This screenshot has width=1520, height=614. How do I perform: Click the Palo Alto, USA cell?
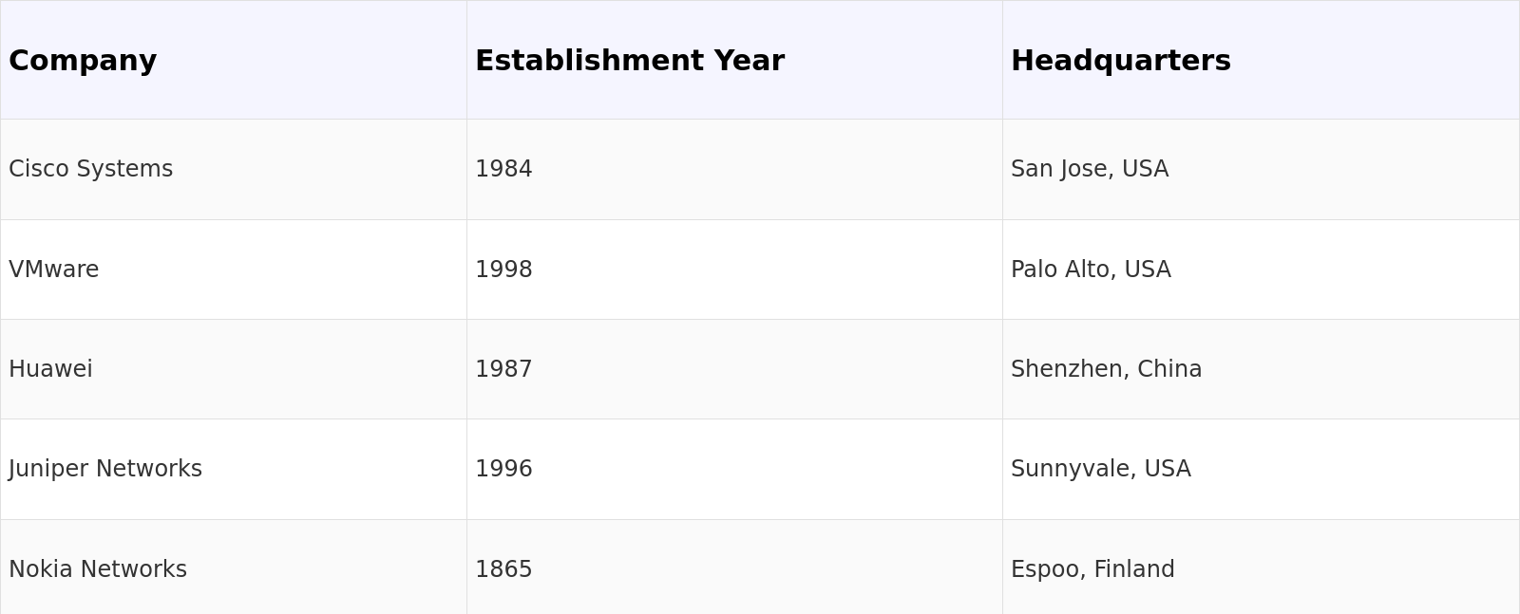(1091, 270)
